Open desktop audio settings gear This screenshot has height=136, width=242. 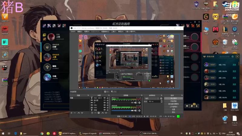pyautogui.click(x=139, y=110)
